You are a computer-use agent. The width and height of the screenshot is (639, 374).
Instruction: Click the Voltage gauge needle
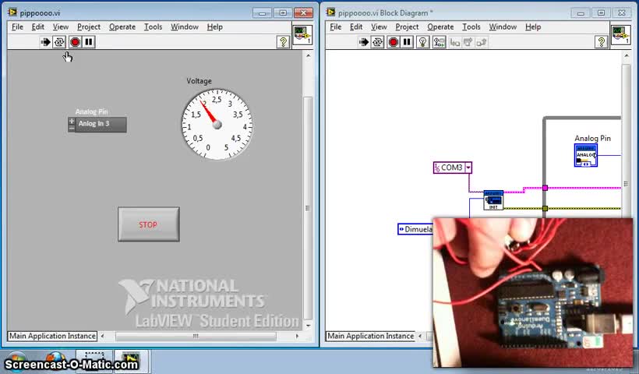coord(210,113)
